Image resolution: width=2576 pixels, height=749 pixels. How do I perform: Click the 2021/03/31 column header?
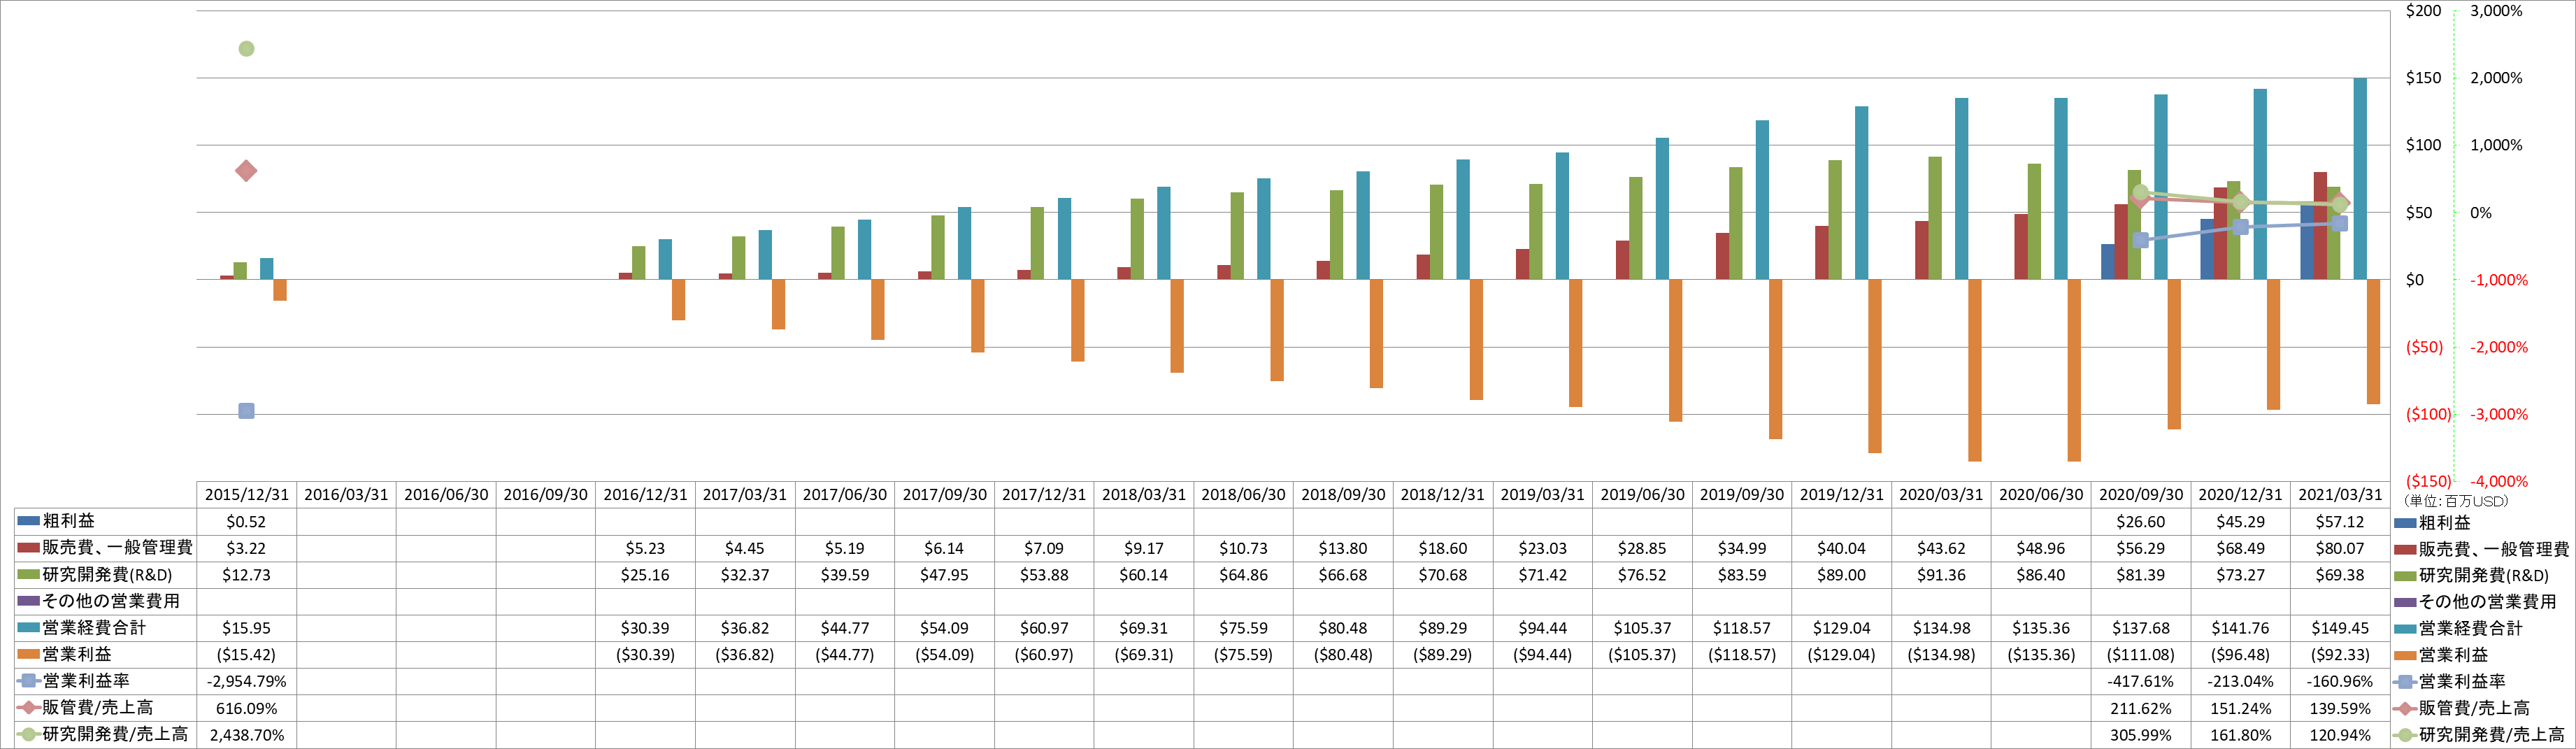coord(2339,495)
